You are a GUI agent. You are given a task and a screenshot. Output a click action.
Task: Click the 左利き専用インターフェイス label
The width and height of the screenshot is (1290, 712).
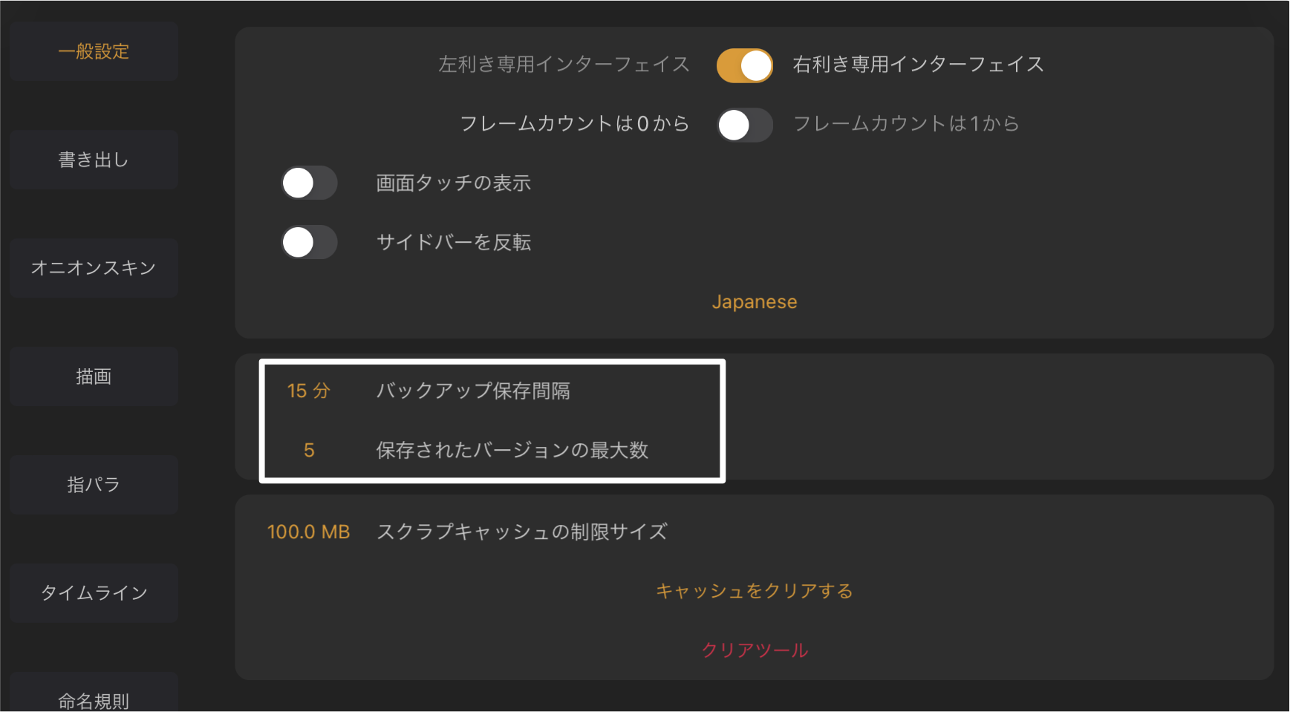point(564,65)
